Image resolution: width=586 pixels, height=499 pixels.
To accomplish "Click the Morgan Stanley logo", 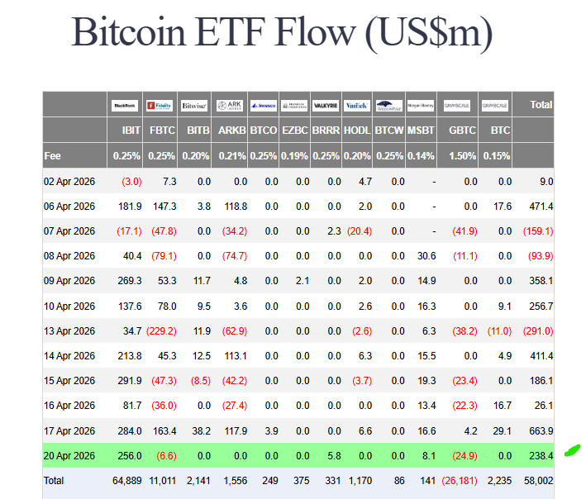I will click(x=421, y=106).
